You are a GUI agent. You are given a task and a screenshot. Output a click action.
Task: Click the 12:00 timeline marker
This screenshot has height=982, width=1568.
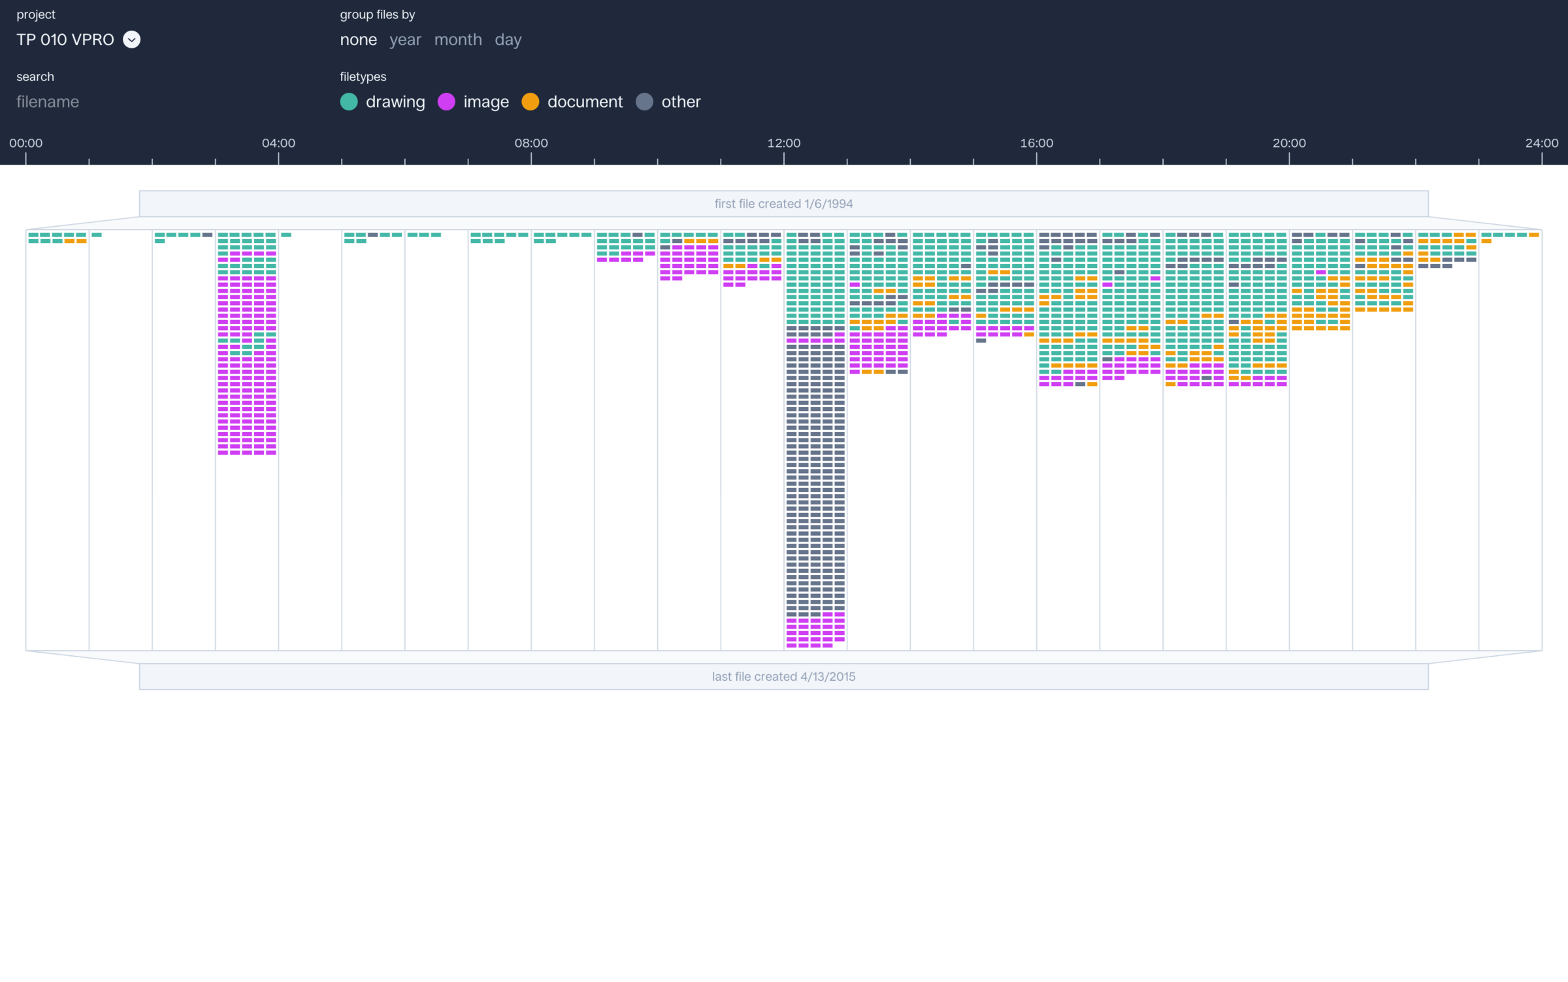(x=783, y=143)
